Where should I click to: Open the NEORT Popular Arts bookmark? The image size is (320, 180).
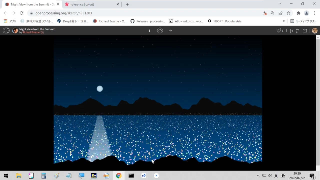[x=224, y=21]
